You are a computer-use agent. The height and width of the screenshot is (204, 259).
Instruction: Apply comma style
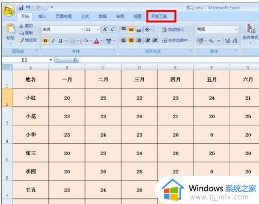click(x=219, y=41)
